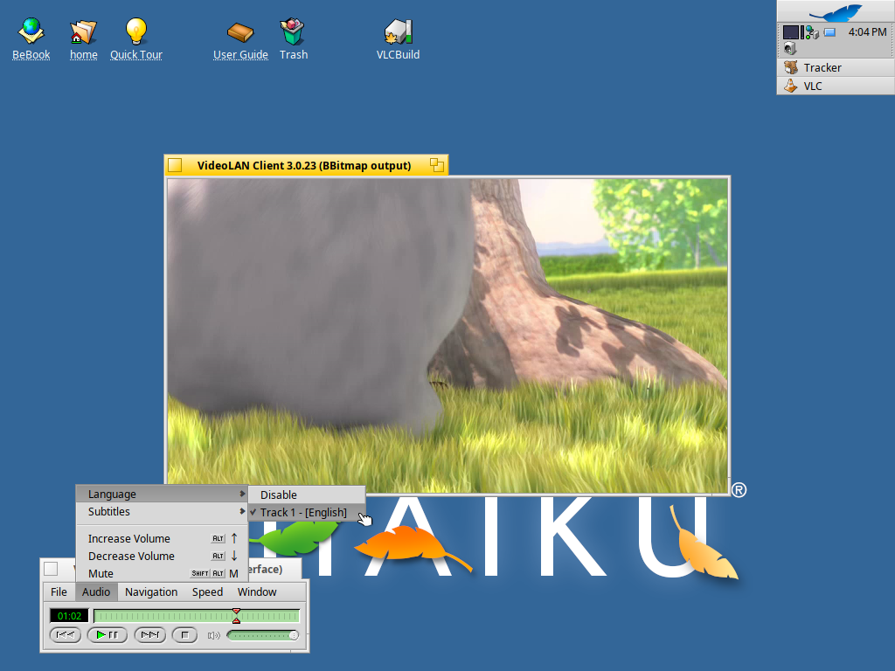Click the network status tray icon
The height and width of the screenshot is (671, 895).
pos(812,33)
